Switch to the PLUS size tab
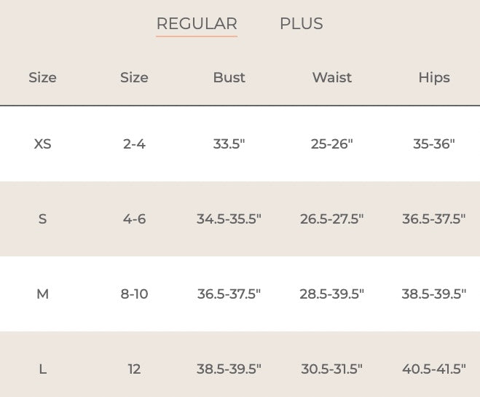 point(301,23)
